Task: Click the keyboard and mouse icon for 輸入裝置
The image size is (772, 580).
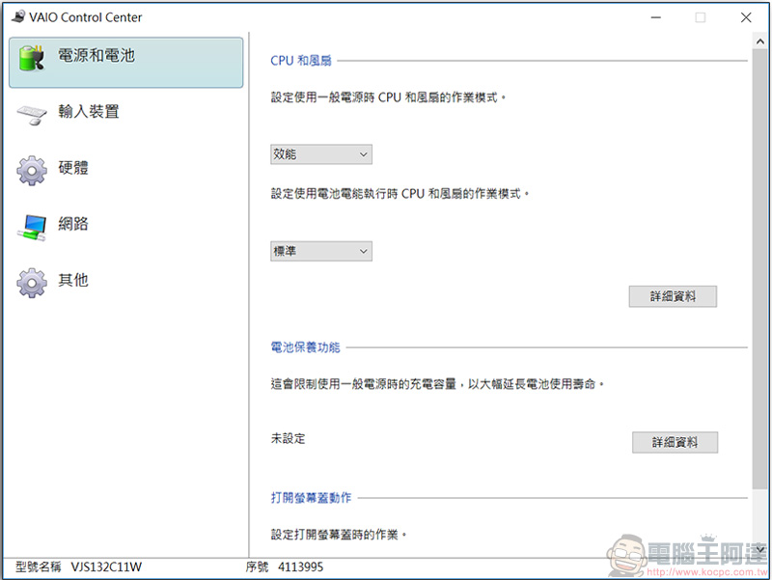Action: [x=33, y=115]
